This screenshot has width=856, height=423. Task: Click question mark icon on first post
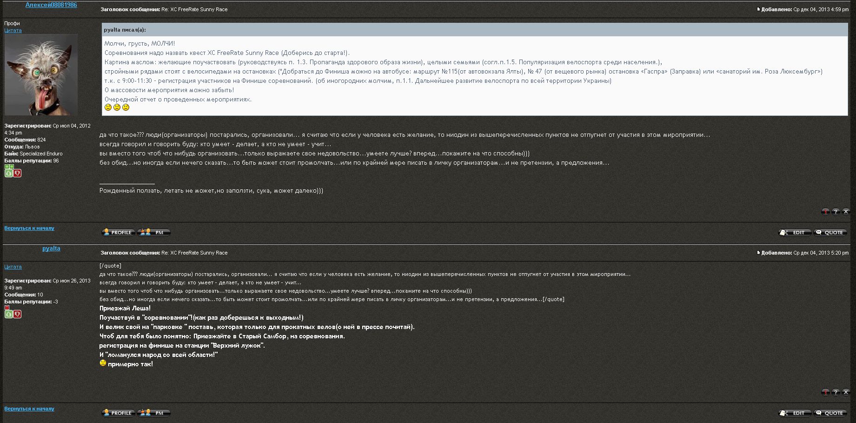coord(836,212)
